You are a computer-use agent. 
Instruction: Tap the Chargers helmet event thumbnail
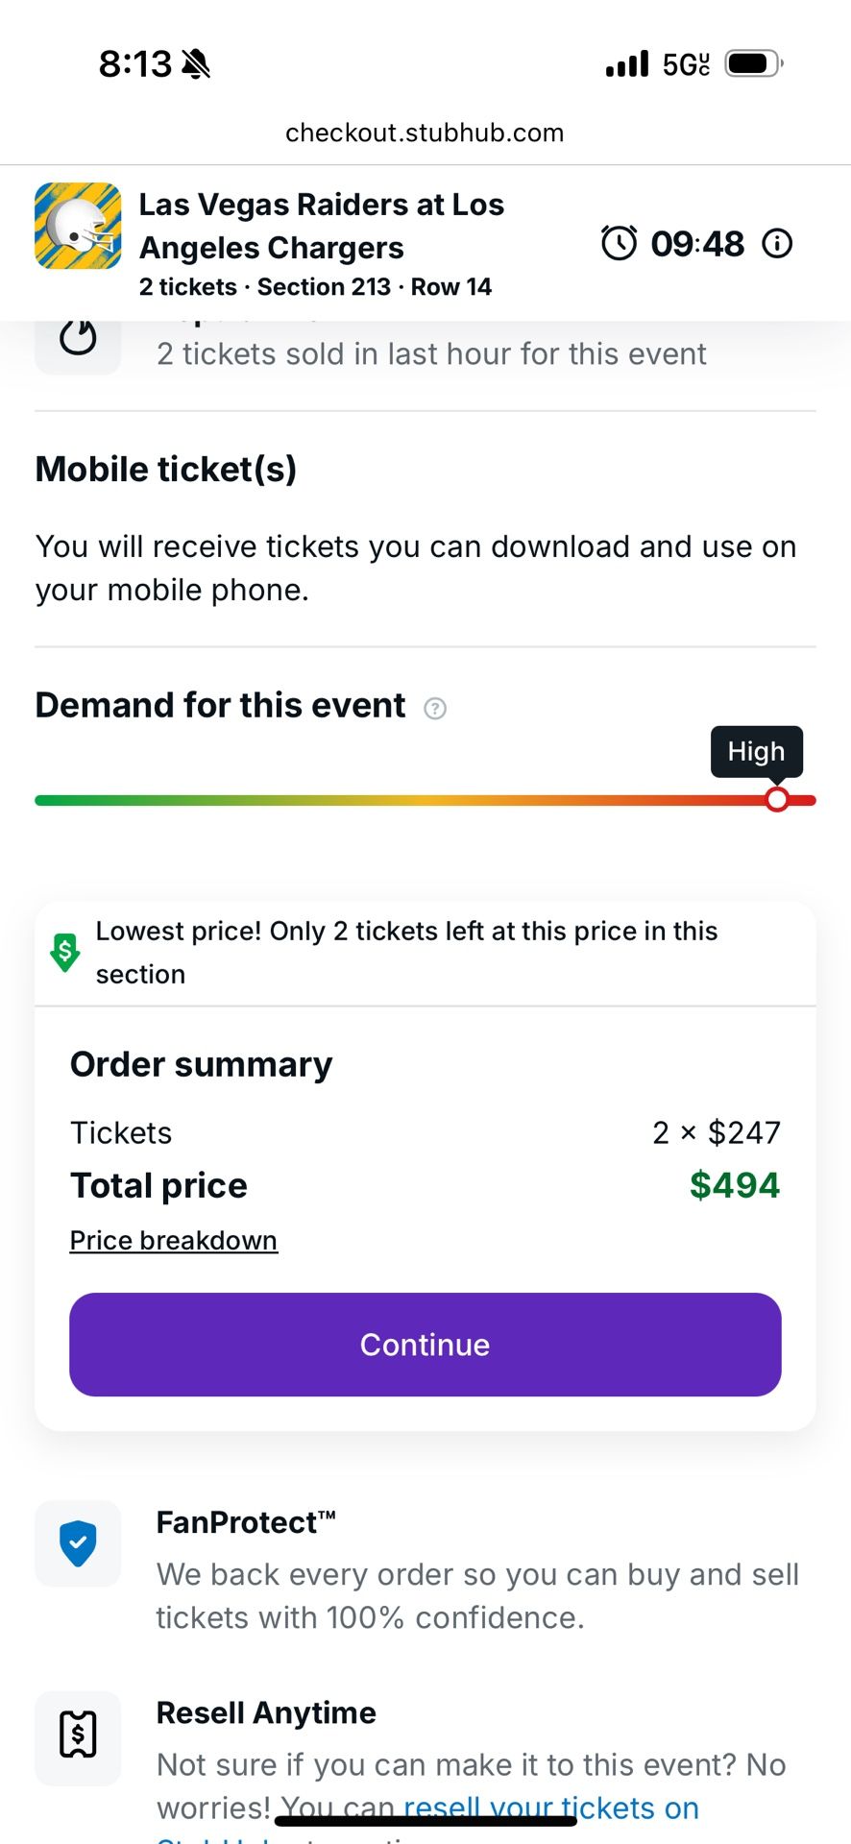(x=78, y=226)
